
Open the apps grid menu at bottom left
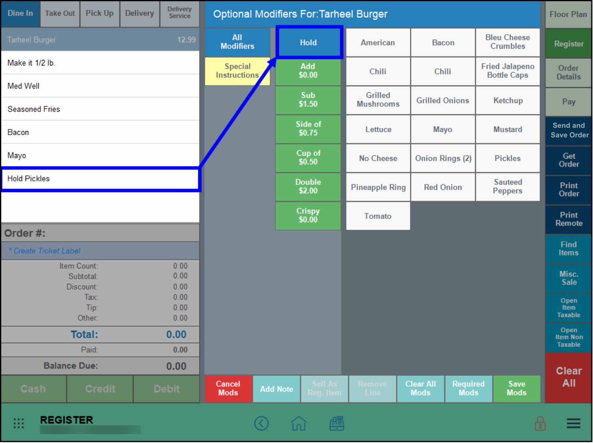coord(18,423)
